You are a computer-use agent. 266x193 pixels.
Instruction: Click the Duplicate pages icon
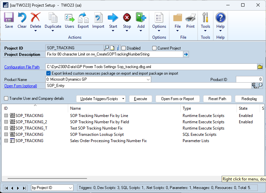coord(53,18)
